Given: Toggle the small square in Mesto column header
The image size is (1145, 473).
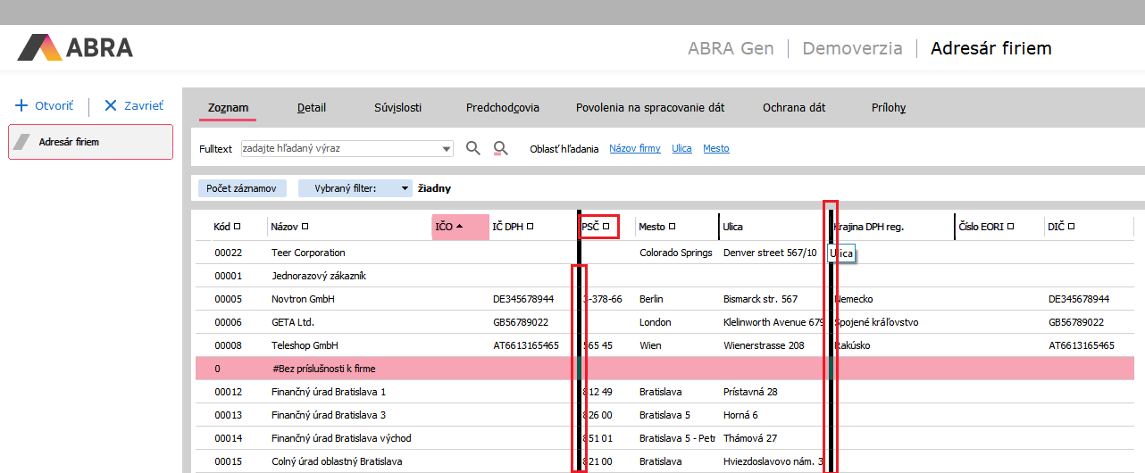Looking at the screenshot, I should [672, 227].
